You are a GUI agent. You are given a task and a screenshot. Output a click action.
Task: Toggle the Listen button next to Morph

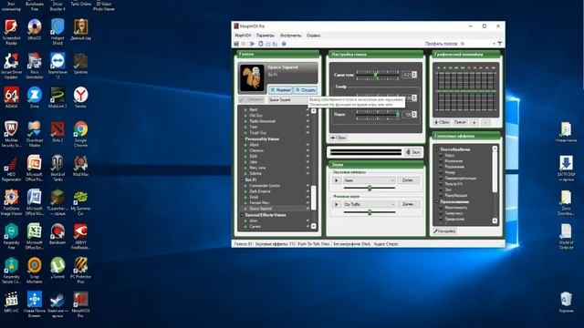[305, 90]
